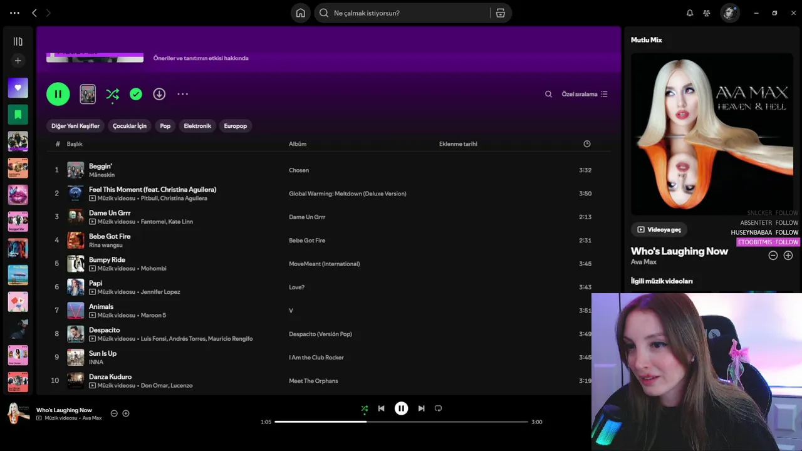Open the Friend Activity icon
The height and width of the screenshot is (451, 802).
click(x=707, y=13)
